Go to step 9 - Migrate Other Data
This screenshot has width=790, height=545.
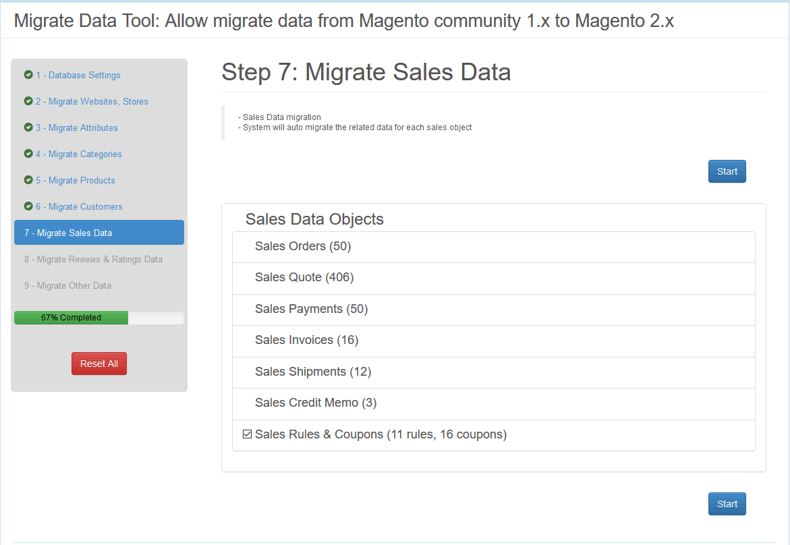click(67, 285)
